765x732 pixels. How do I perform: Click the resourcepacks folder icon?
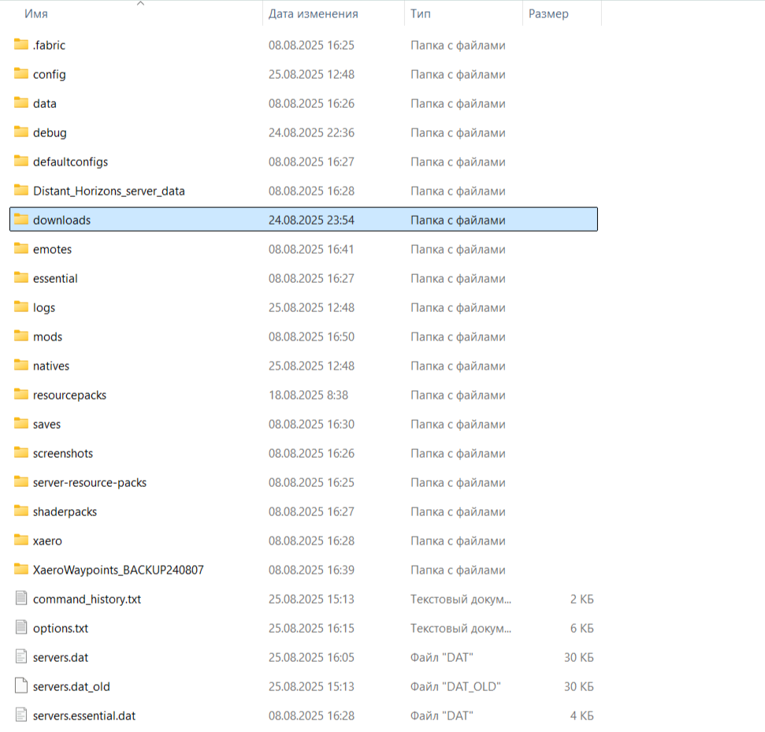coord(21,395)
